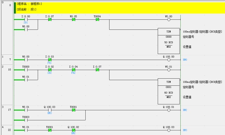Click the 50 BCD present value text
The height and width of the screenshot is (135, 225).
[169, 43]
